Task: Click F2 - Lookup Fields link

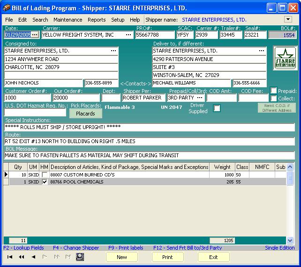Action: click(23, 248)
